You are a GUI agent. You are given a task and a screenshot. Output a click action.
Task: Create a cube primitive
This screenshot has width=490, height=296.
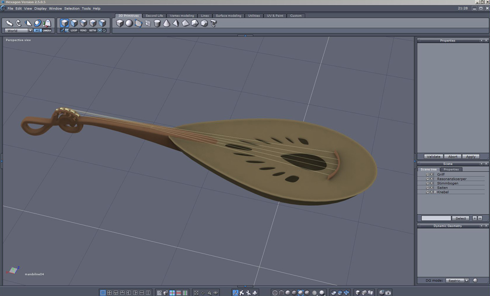pos(120,23)
